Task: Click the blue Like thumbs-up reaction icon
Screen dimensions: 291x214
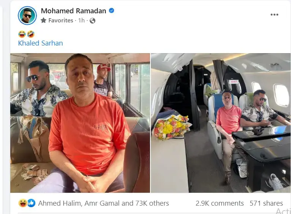Action: [32, 203]
